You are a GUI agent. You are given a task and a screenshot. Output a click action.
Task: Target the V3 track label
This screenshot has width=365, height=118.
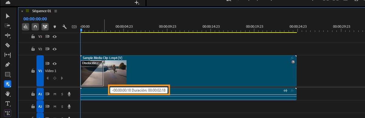tap(40, 36)
